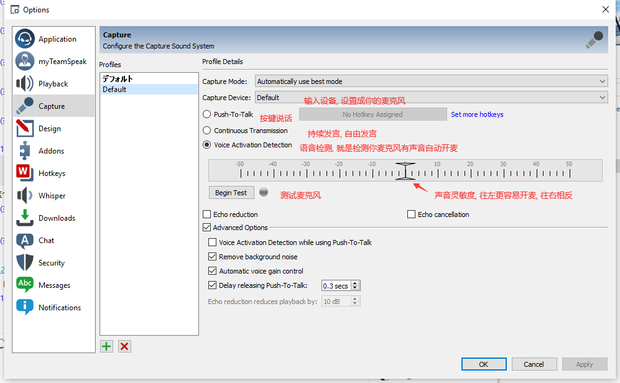Image resolution: width=620 pixels, height=383 pixels.
Task: Start the microphone with Begin Test
Action: coord(231,193)
